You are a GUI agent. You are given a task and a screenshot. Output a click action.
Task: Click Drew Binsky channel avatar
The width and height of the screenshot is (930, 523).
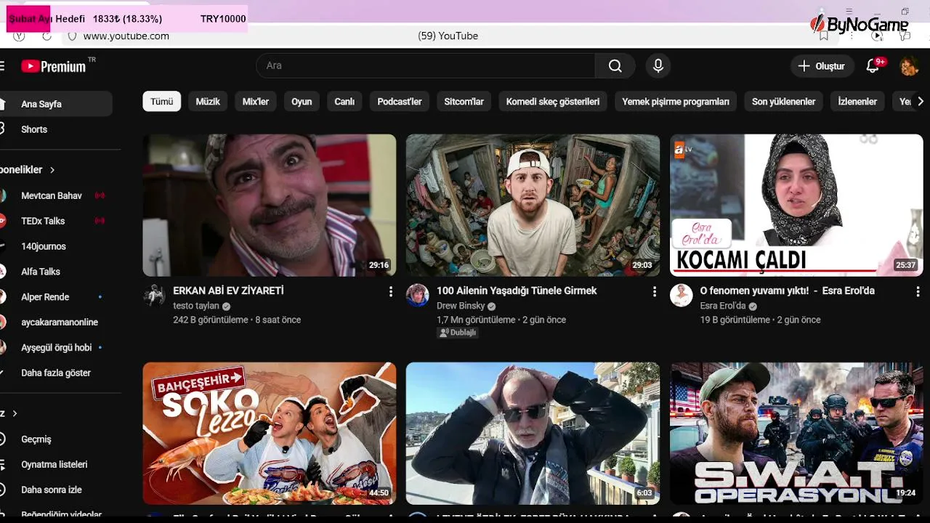[417, 295]
